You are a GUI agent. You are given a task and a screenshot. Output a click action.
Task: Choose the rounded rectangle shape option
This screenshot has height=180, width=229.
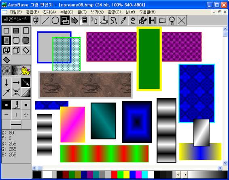click(x=16, y=40)
